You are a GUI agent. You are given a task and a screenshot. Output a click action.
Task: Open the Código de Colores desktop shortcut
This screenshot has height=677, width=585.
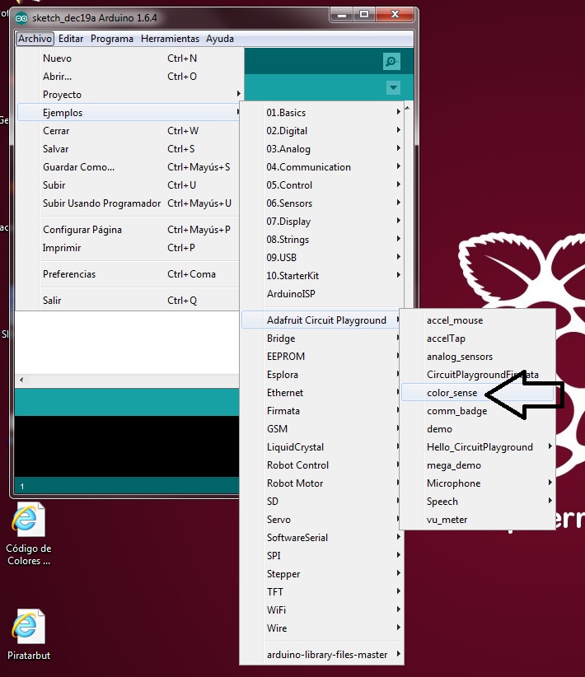(x=29, y=534)
